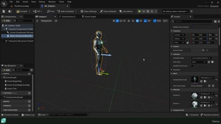Viewport: 221px width, 124px height.
Task: Toggle scale snapping in viewport toolbar
Action: coord(155,21)
